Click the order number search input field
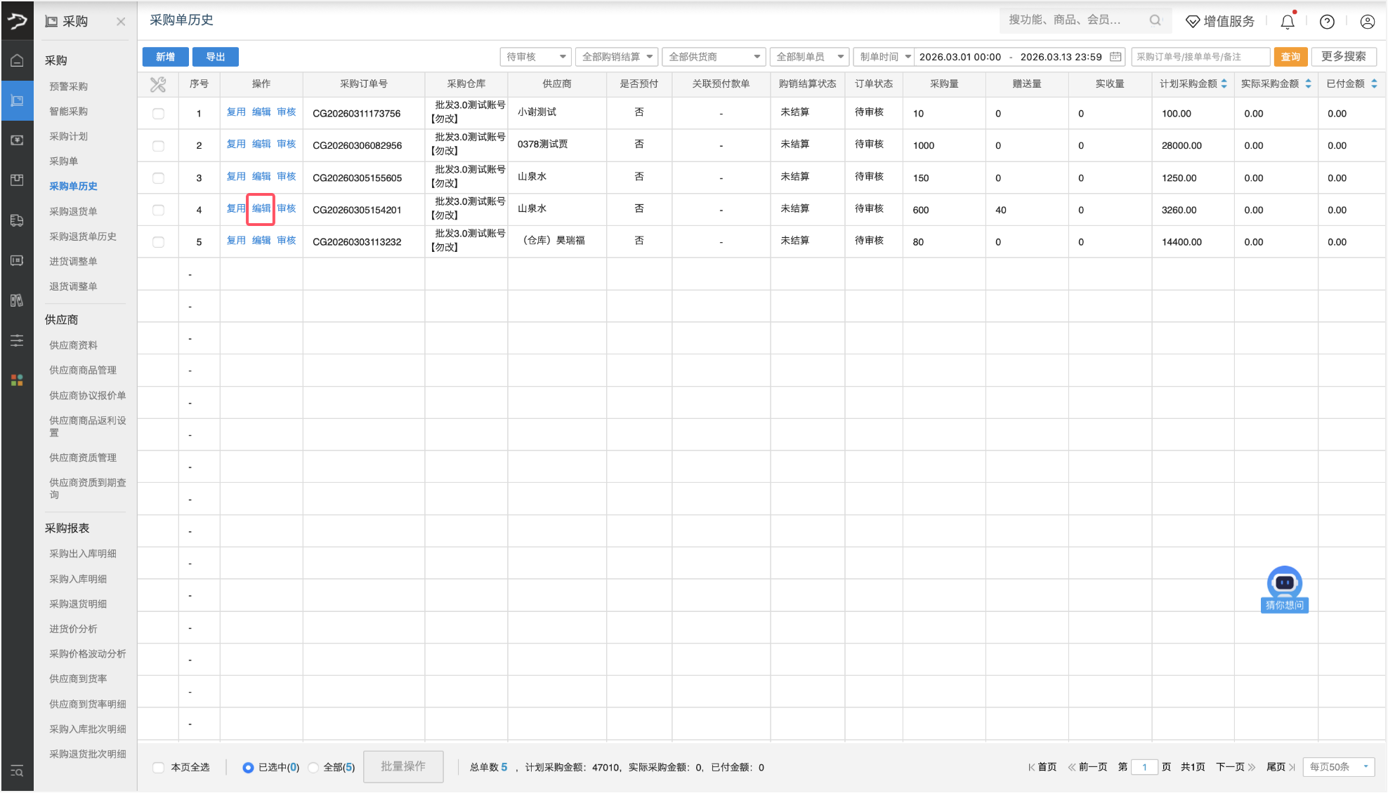The width and height of the screenshot is (1388, 793). tap(1200, 57)
